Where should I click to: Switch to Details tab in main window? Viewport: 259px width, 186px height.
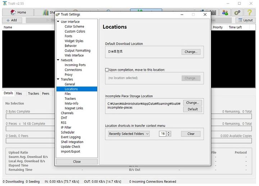click(8, 93)
